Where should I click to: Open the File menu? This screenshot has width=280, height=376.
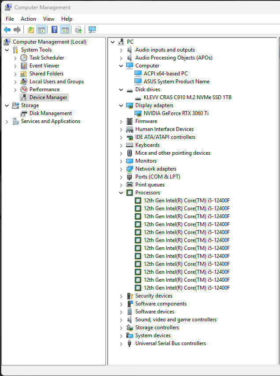tap(10, 19)
